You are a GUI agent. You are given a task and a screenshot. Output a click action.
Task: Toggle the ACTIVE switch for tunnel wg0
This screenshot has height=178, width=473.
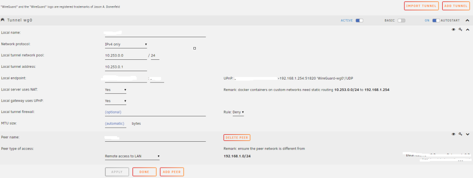tap(359, 20)
